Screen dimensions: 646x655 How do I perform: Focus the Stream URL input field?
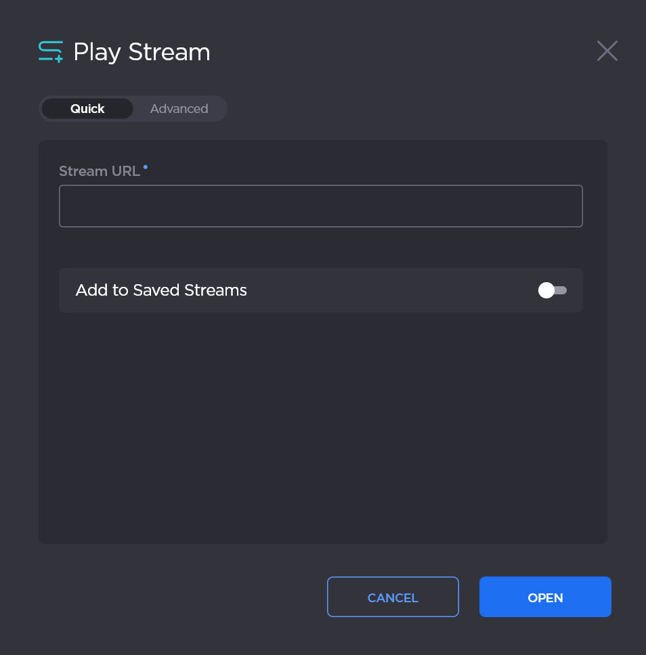coord(320,206)
